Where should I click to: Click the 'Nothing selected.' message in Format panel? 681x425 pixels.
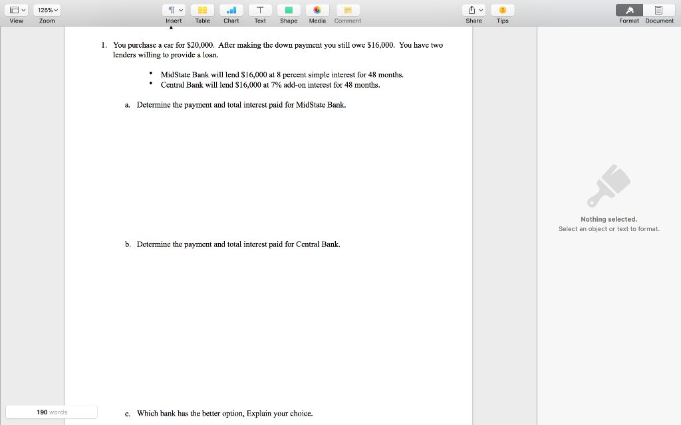click(x=609, y=219)
